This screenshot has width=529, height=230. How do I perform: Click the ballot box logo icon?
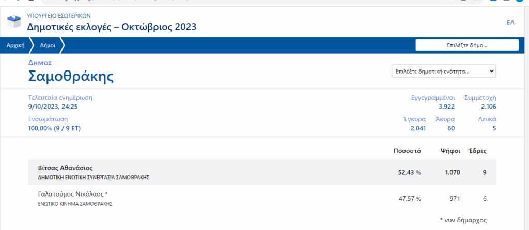[14, 21]
